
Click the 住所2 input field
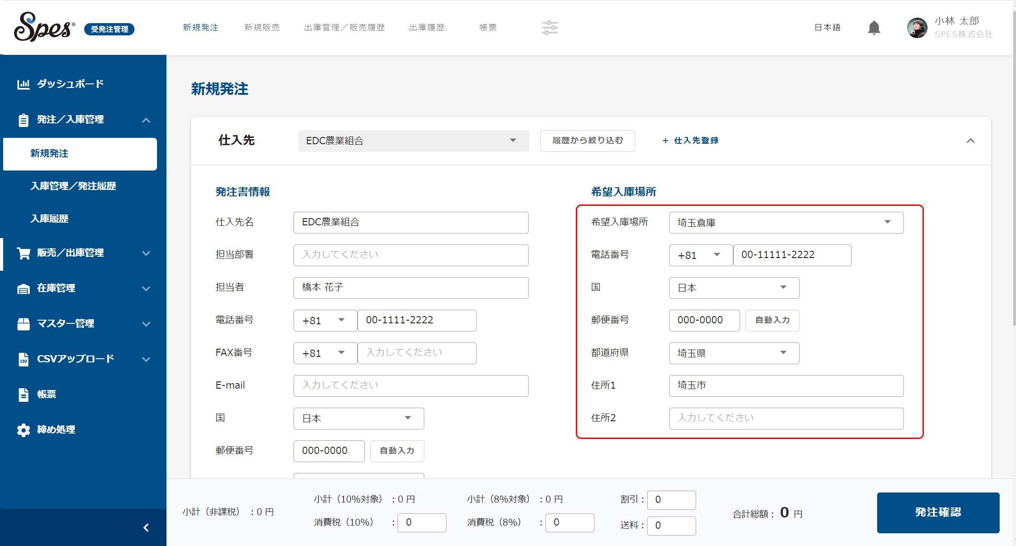786,419
